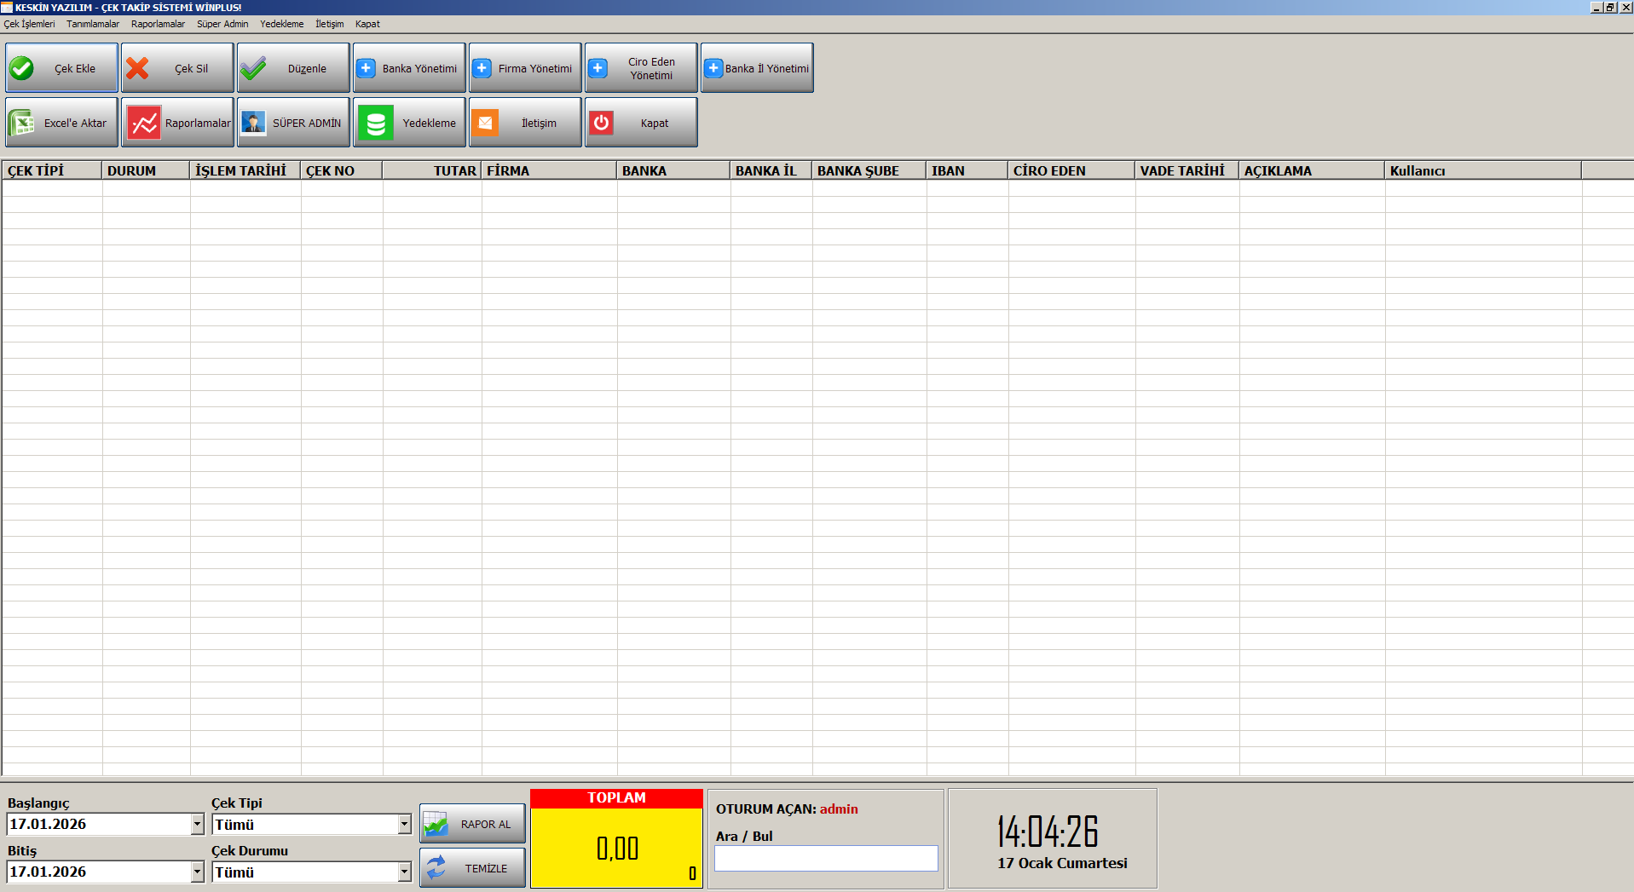
Task: Open the Raporlamalar chart icon
Action: [144, 123]
